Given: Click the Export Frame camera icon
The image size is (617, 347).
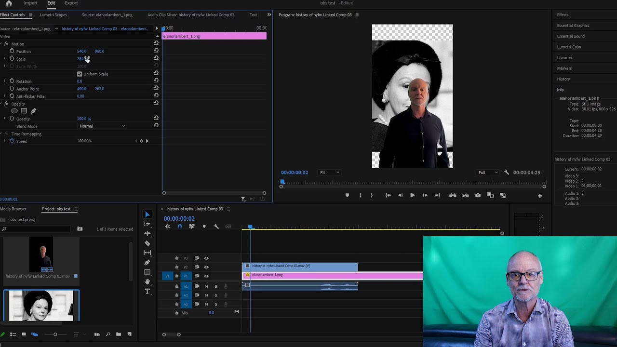Looking at the screenshot, I should (x=478, y=195).
